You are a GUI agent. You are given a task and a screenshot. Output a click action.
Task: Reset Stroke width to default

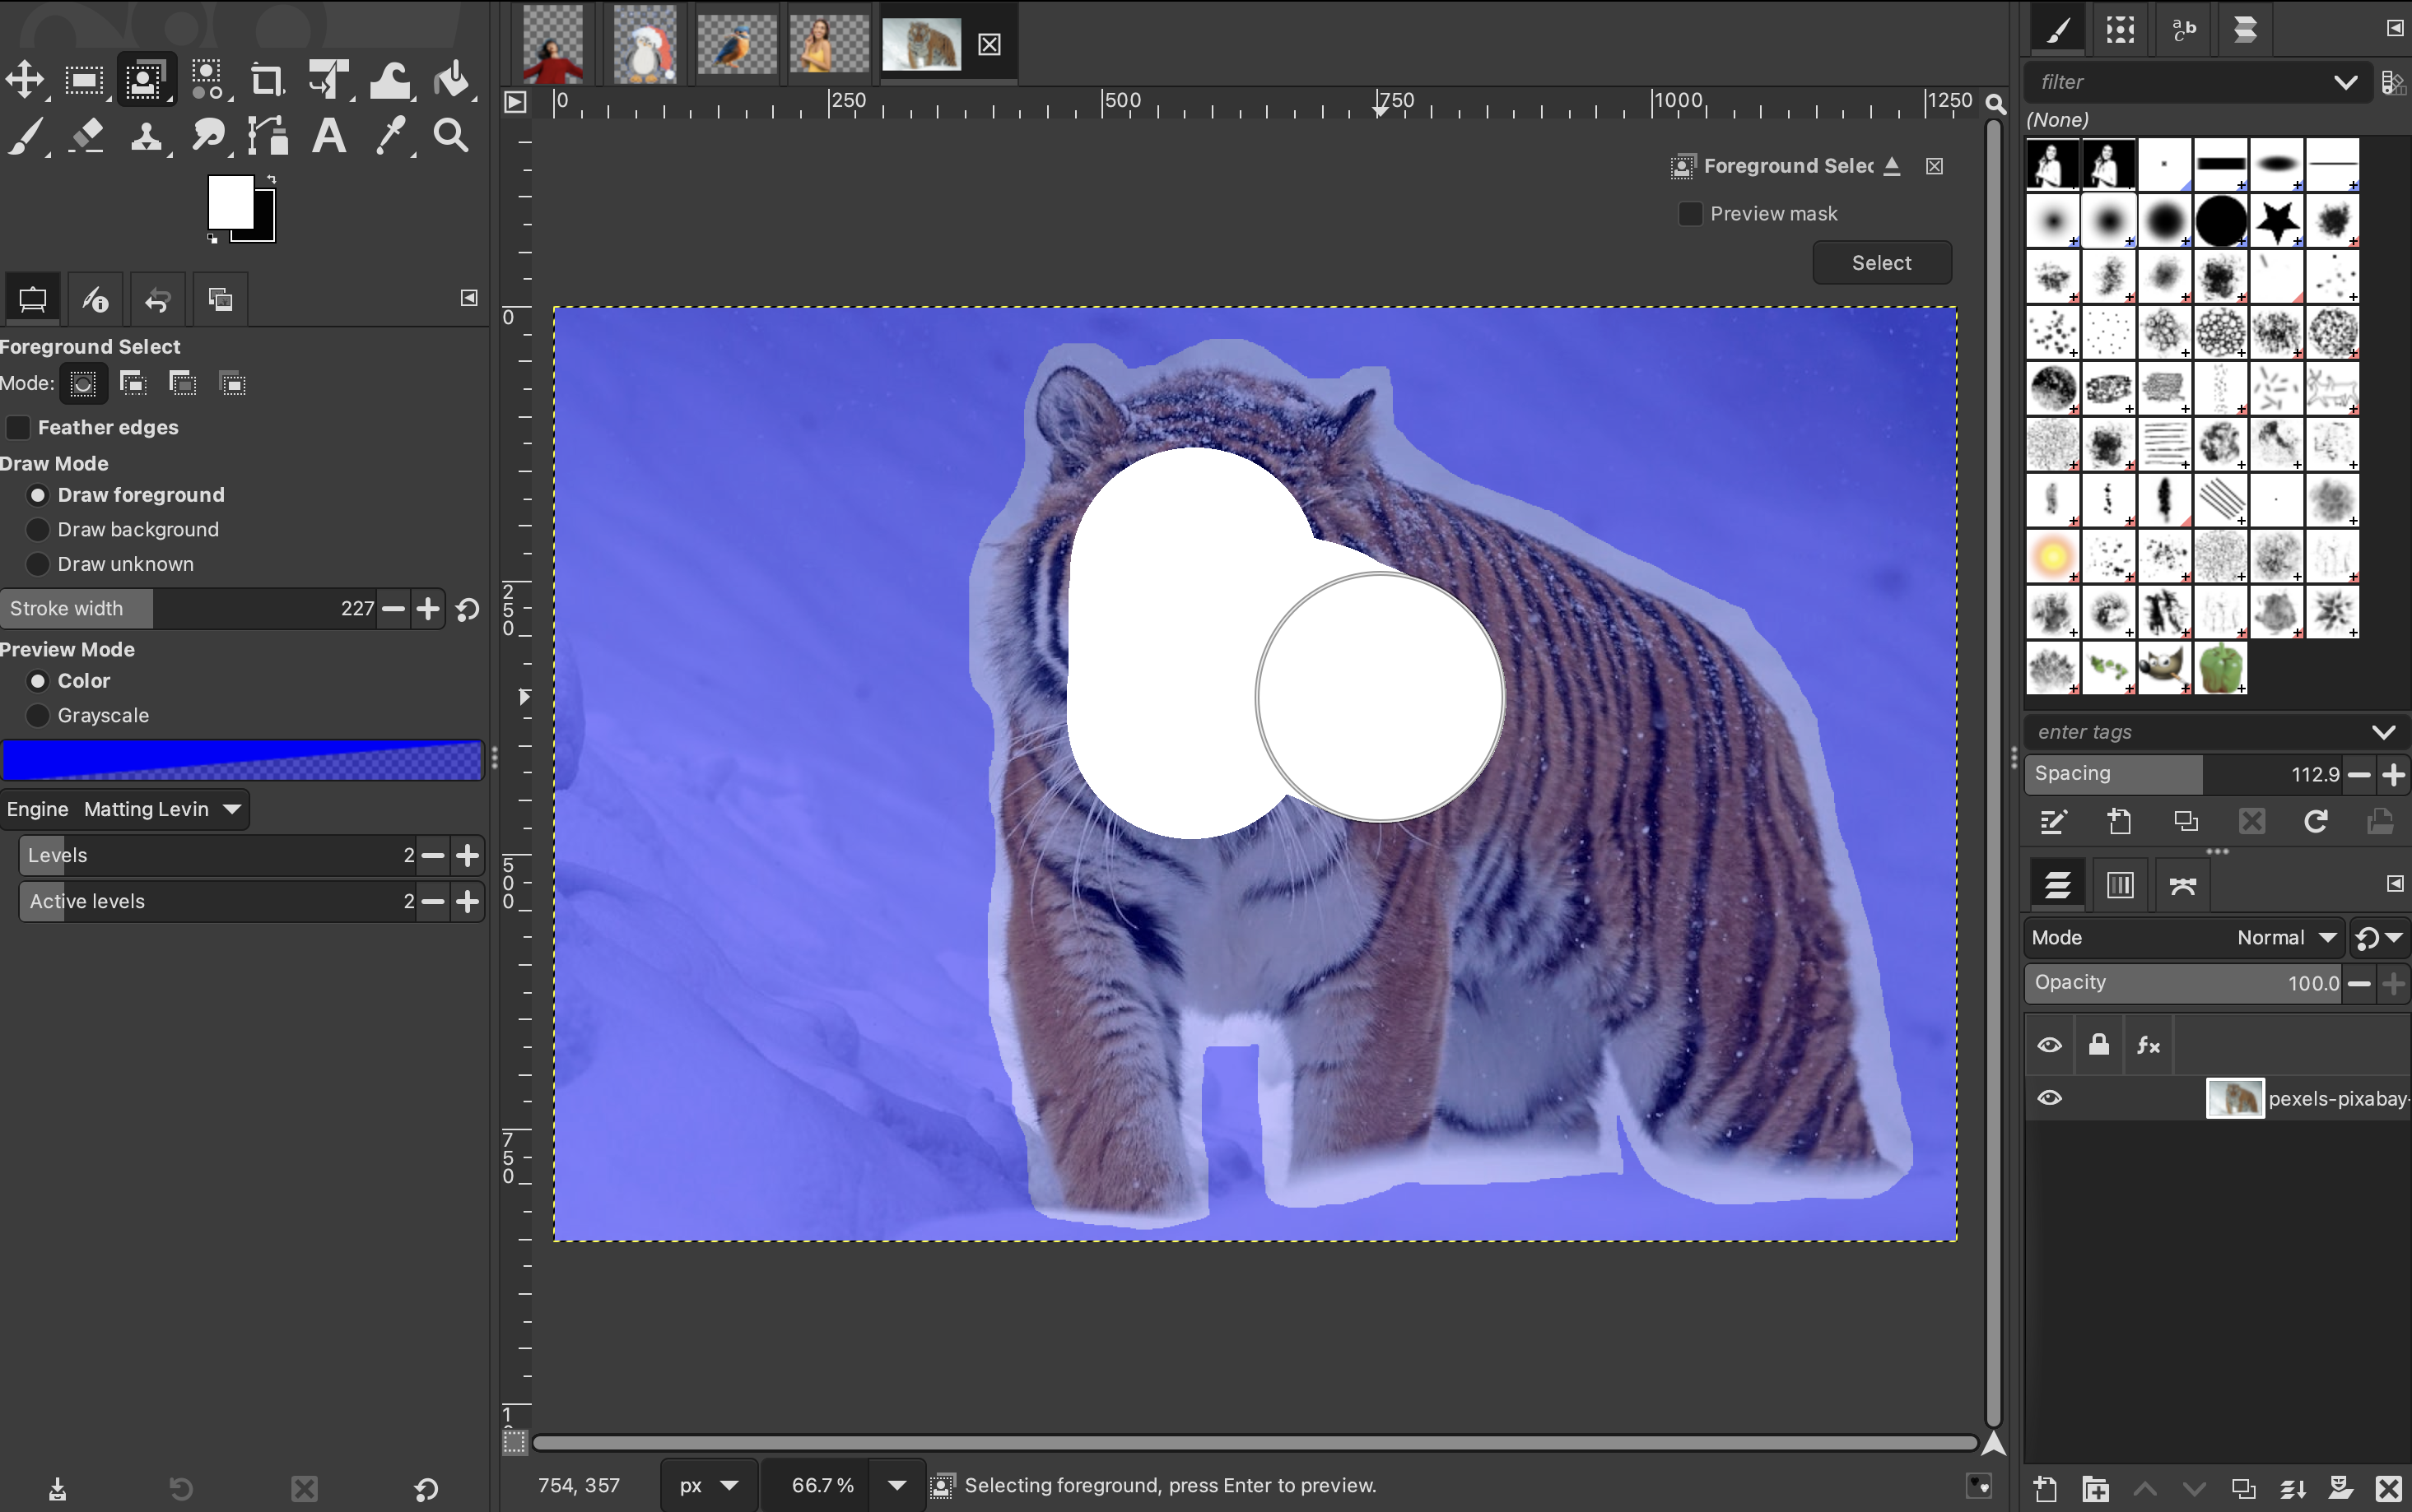click(x=468, y=609)
